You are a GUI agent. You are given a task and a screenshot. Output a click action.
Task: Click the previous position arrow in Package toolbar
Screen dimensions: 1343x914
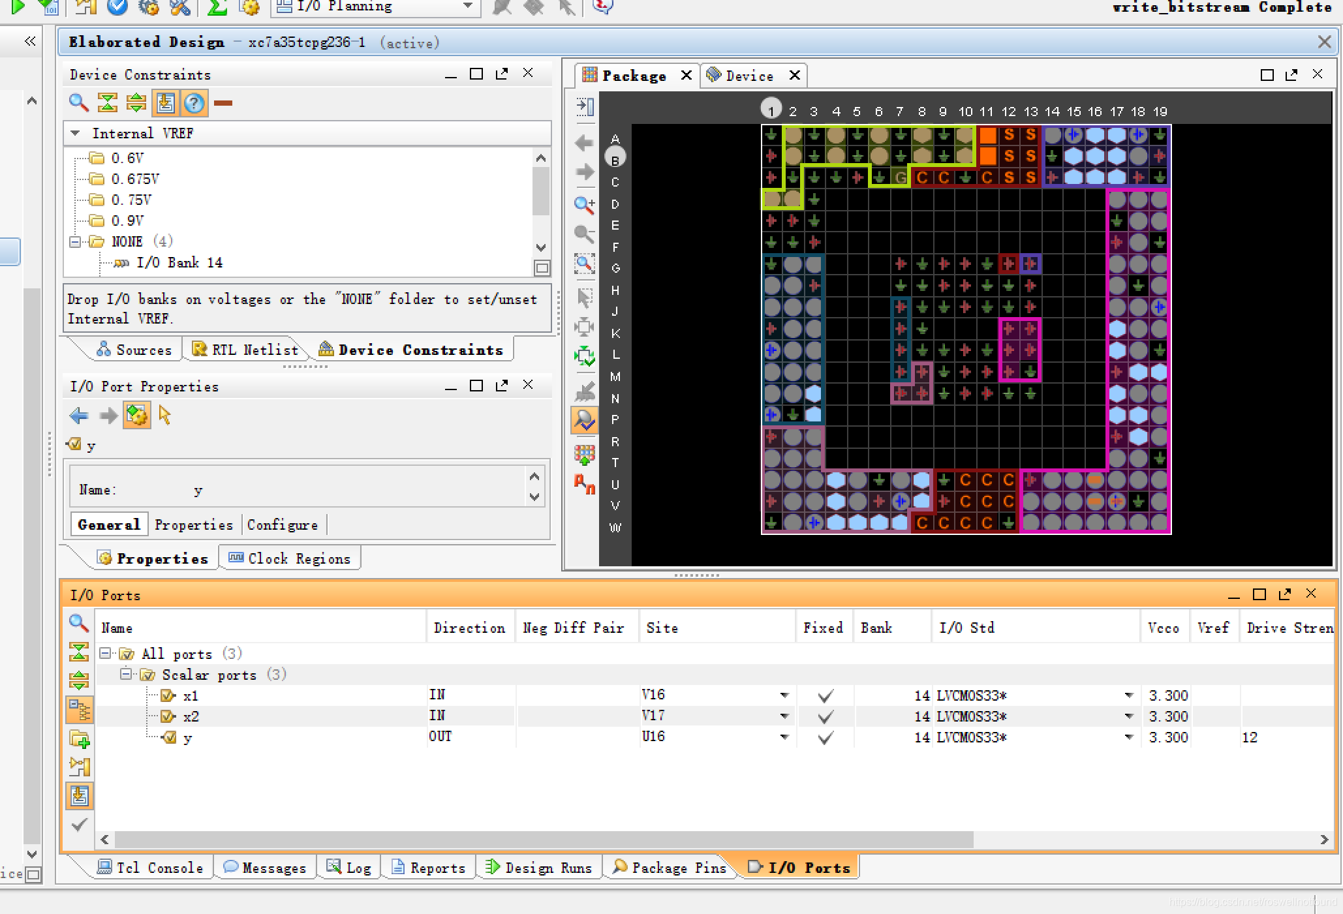click(x=585, y=144)
